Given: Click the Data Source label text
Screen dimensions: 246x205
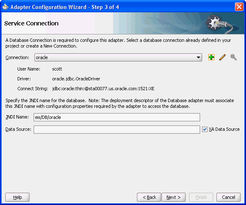Looking at the screenshot, I should (x=18, y=130).
